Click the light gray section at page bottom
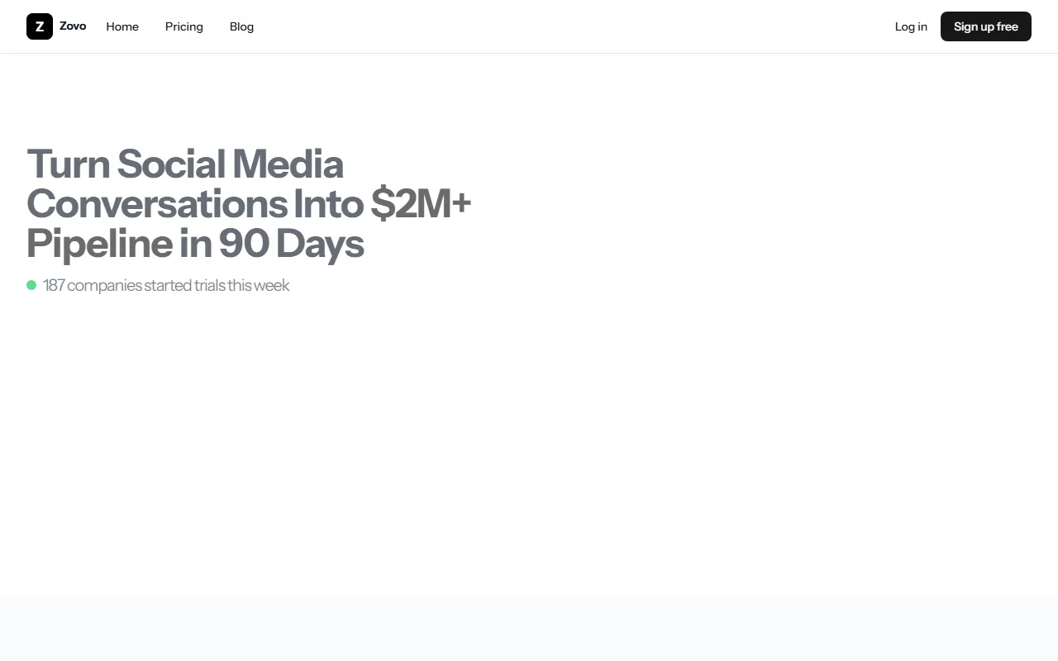This screenshot has height=661, width=1058. [x=529, y=628]
